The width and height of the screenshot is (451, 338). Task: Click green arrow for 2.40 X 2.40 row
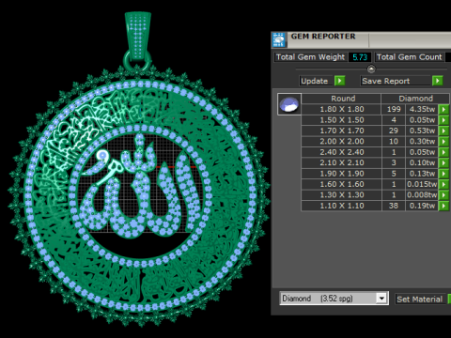pos(443,152)
